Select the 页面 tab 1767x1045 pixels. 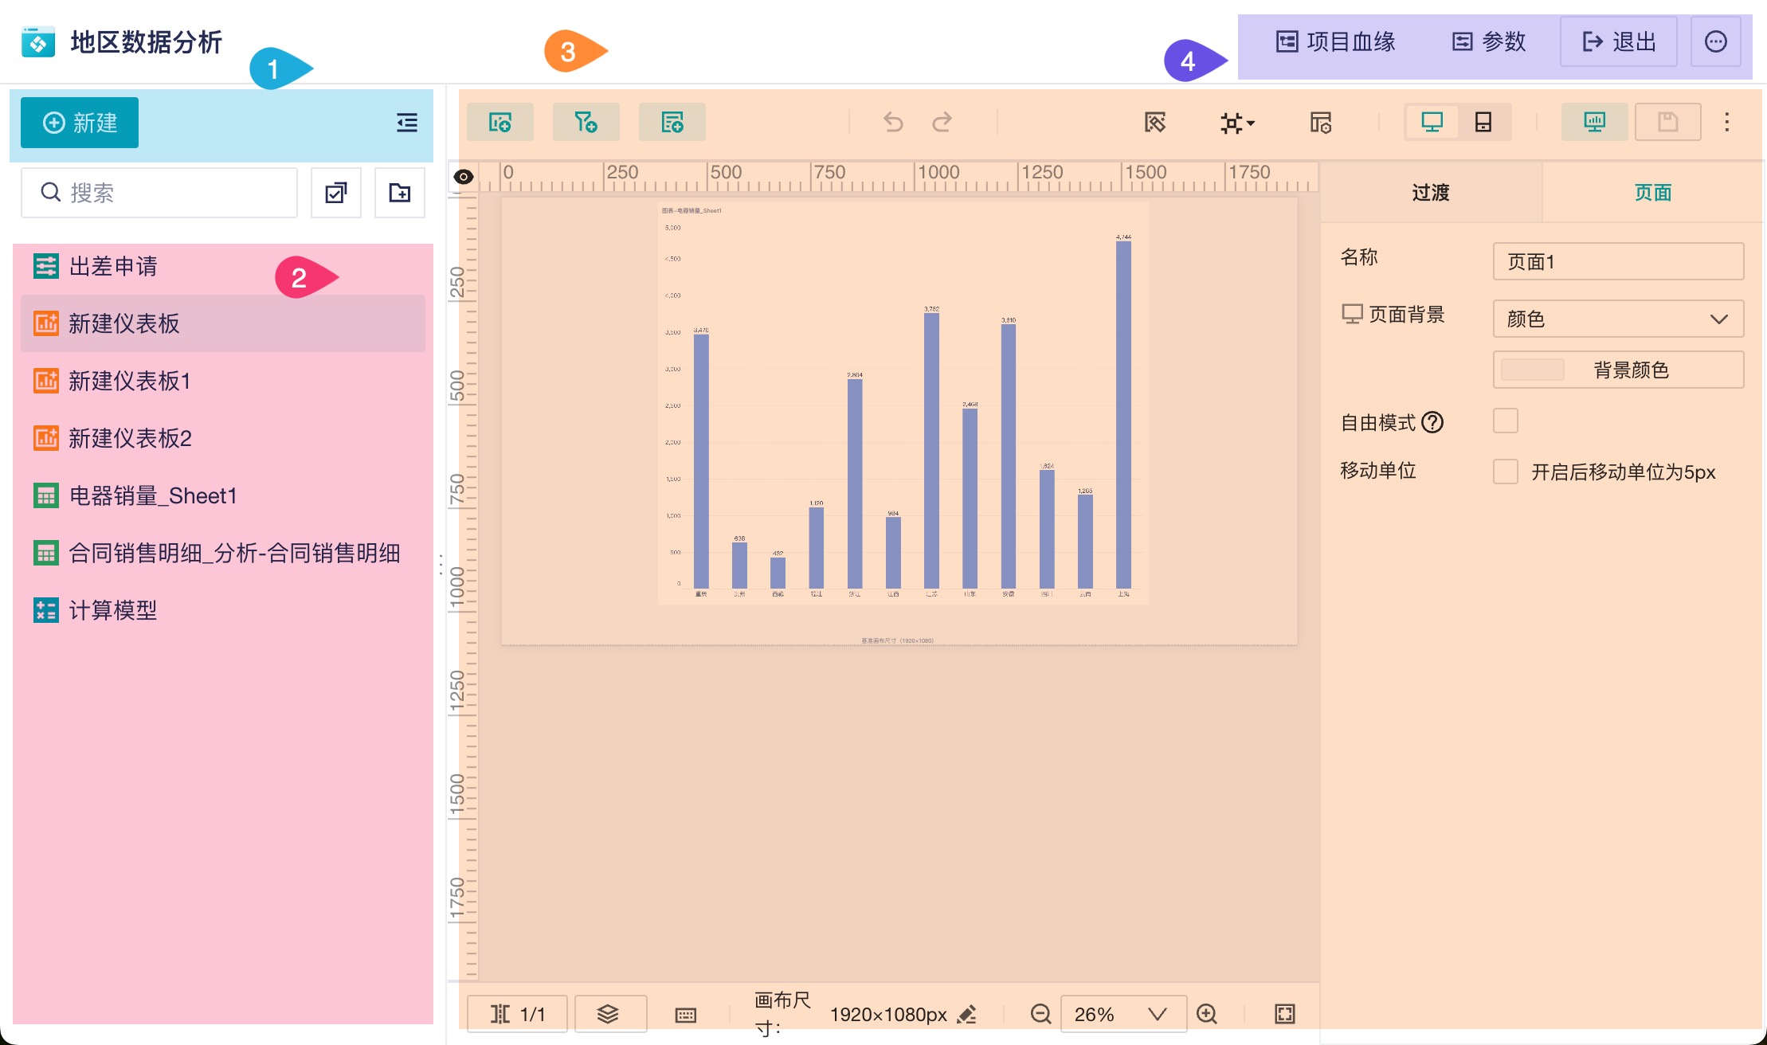click(x=1652, y=193)
